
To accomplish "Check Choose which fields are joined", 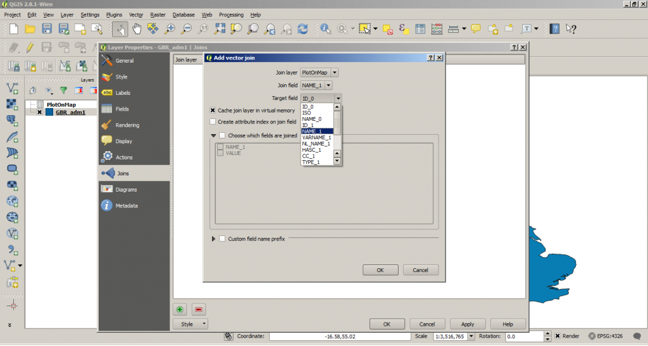I will tap(222, 135).
